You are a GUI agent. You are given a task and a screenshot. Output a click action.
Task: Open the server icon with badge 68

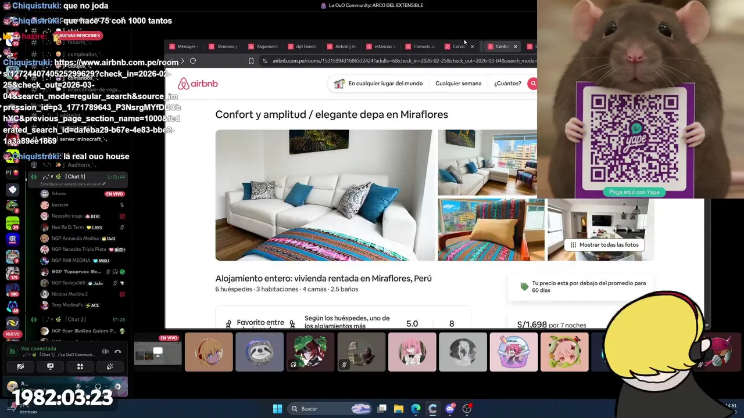click(x=12, y=307)
